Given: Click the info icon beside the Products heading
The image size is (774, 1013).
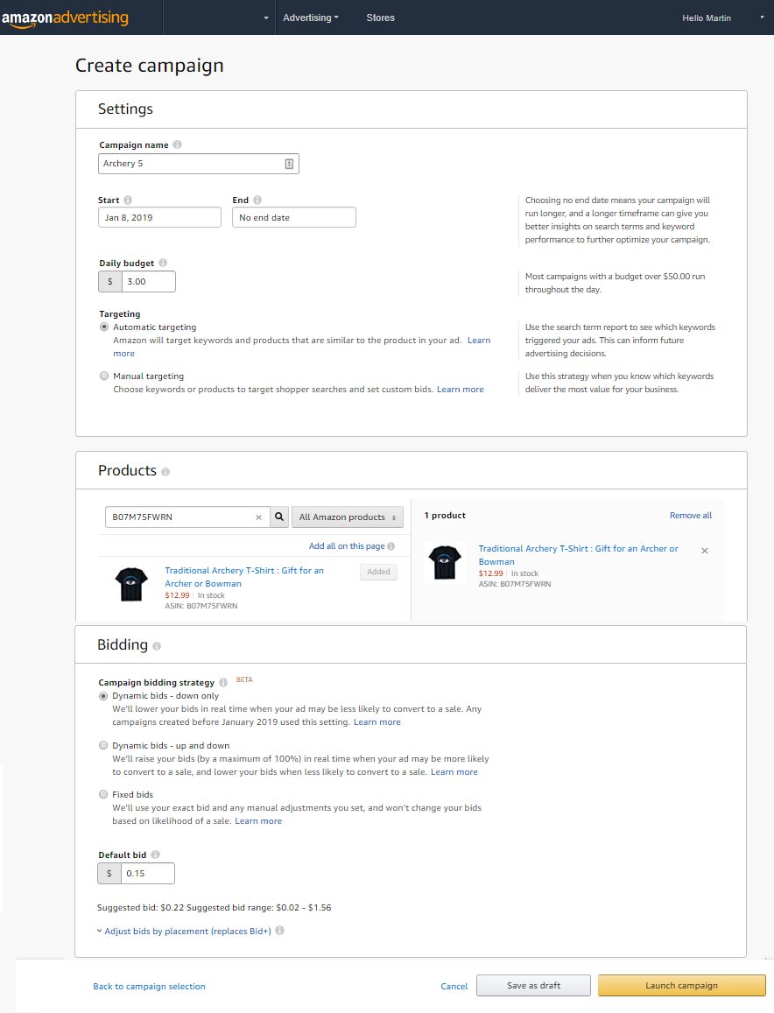Looking at the screenshot, I should click(165, 472).
